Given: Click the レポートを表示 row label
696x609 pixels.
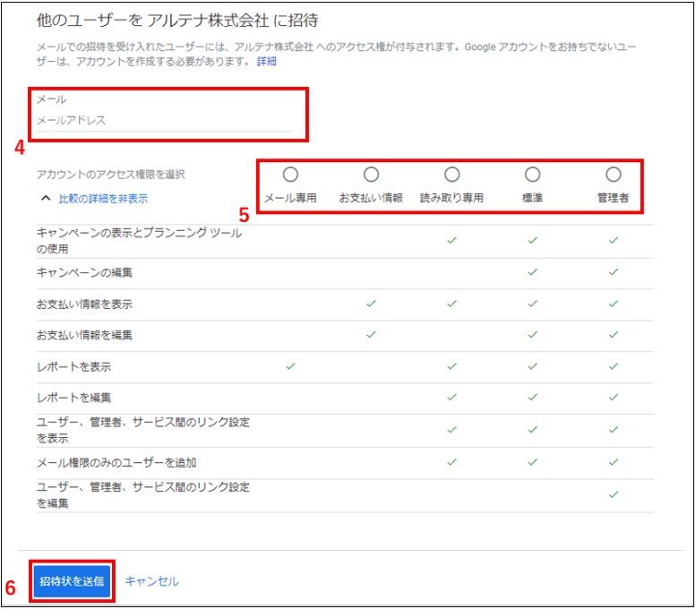Looking at the screenshot, I should 73,366.
